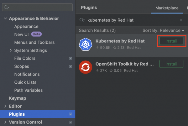Open the Sort By Relevance dropdown
Image resolution: width=188 pixels, height=126 pixels.
tap(163, 30)
